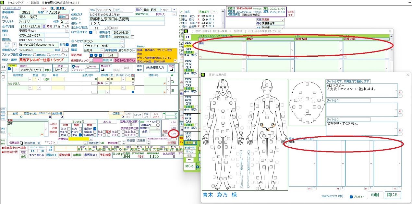Screen dimensions: 412x204
Task: Select the 女性のみ staff radio button
Action: point(21,55)
